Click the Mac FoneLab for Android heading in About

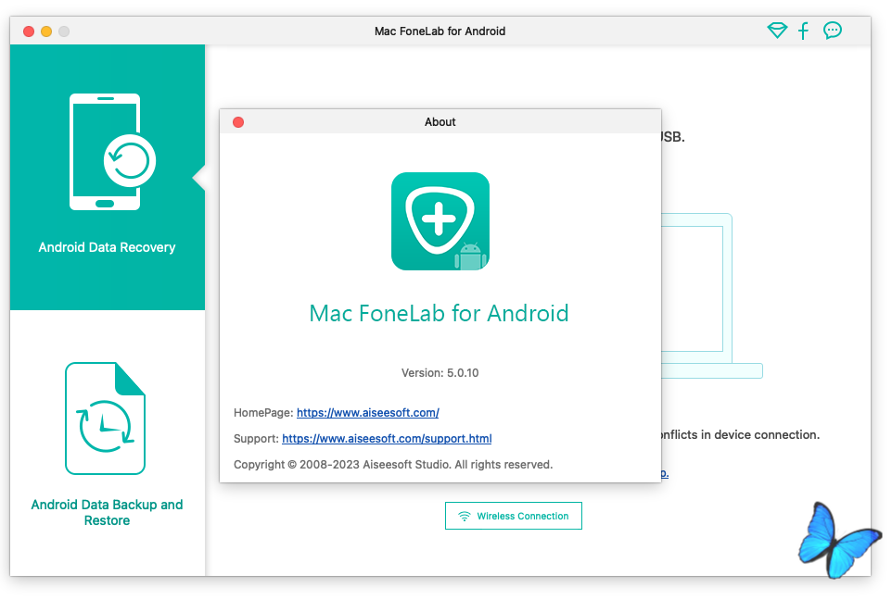(439, 314)
